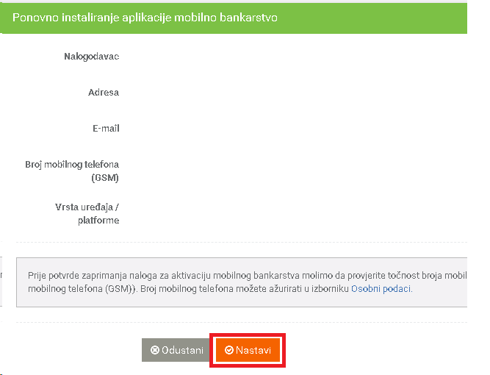
Task: Click the E-mail field label
Action: [x=106, y=129]
